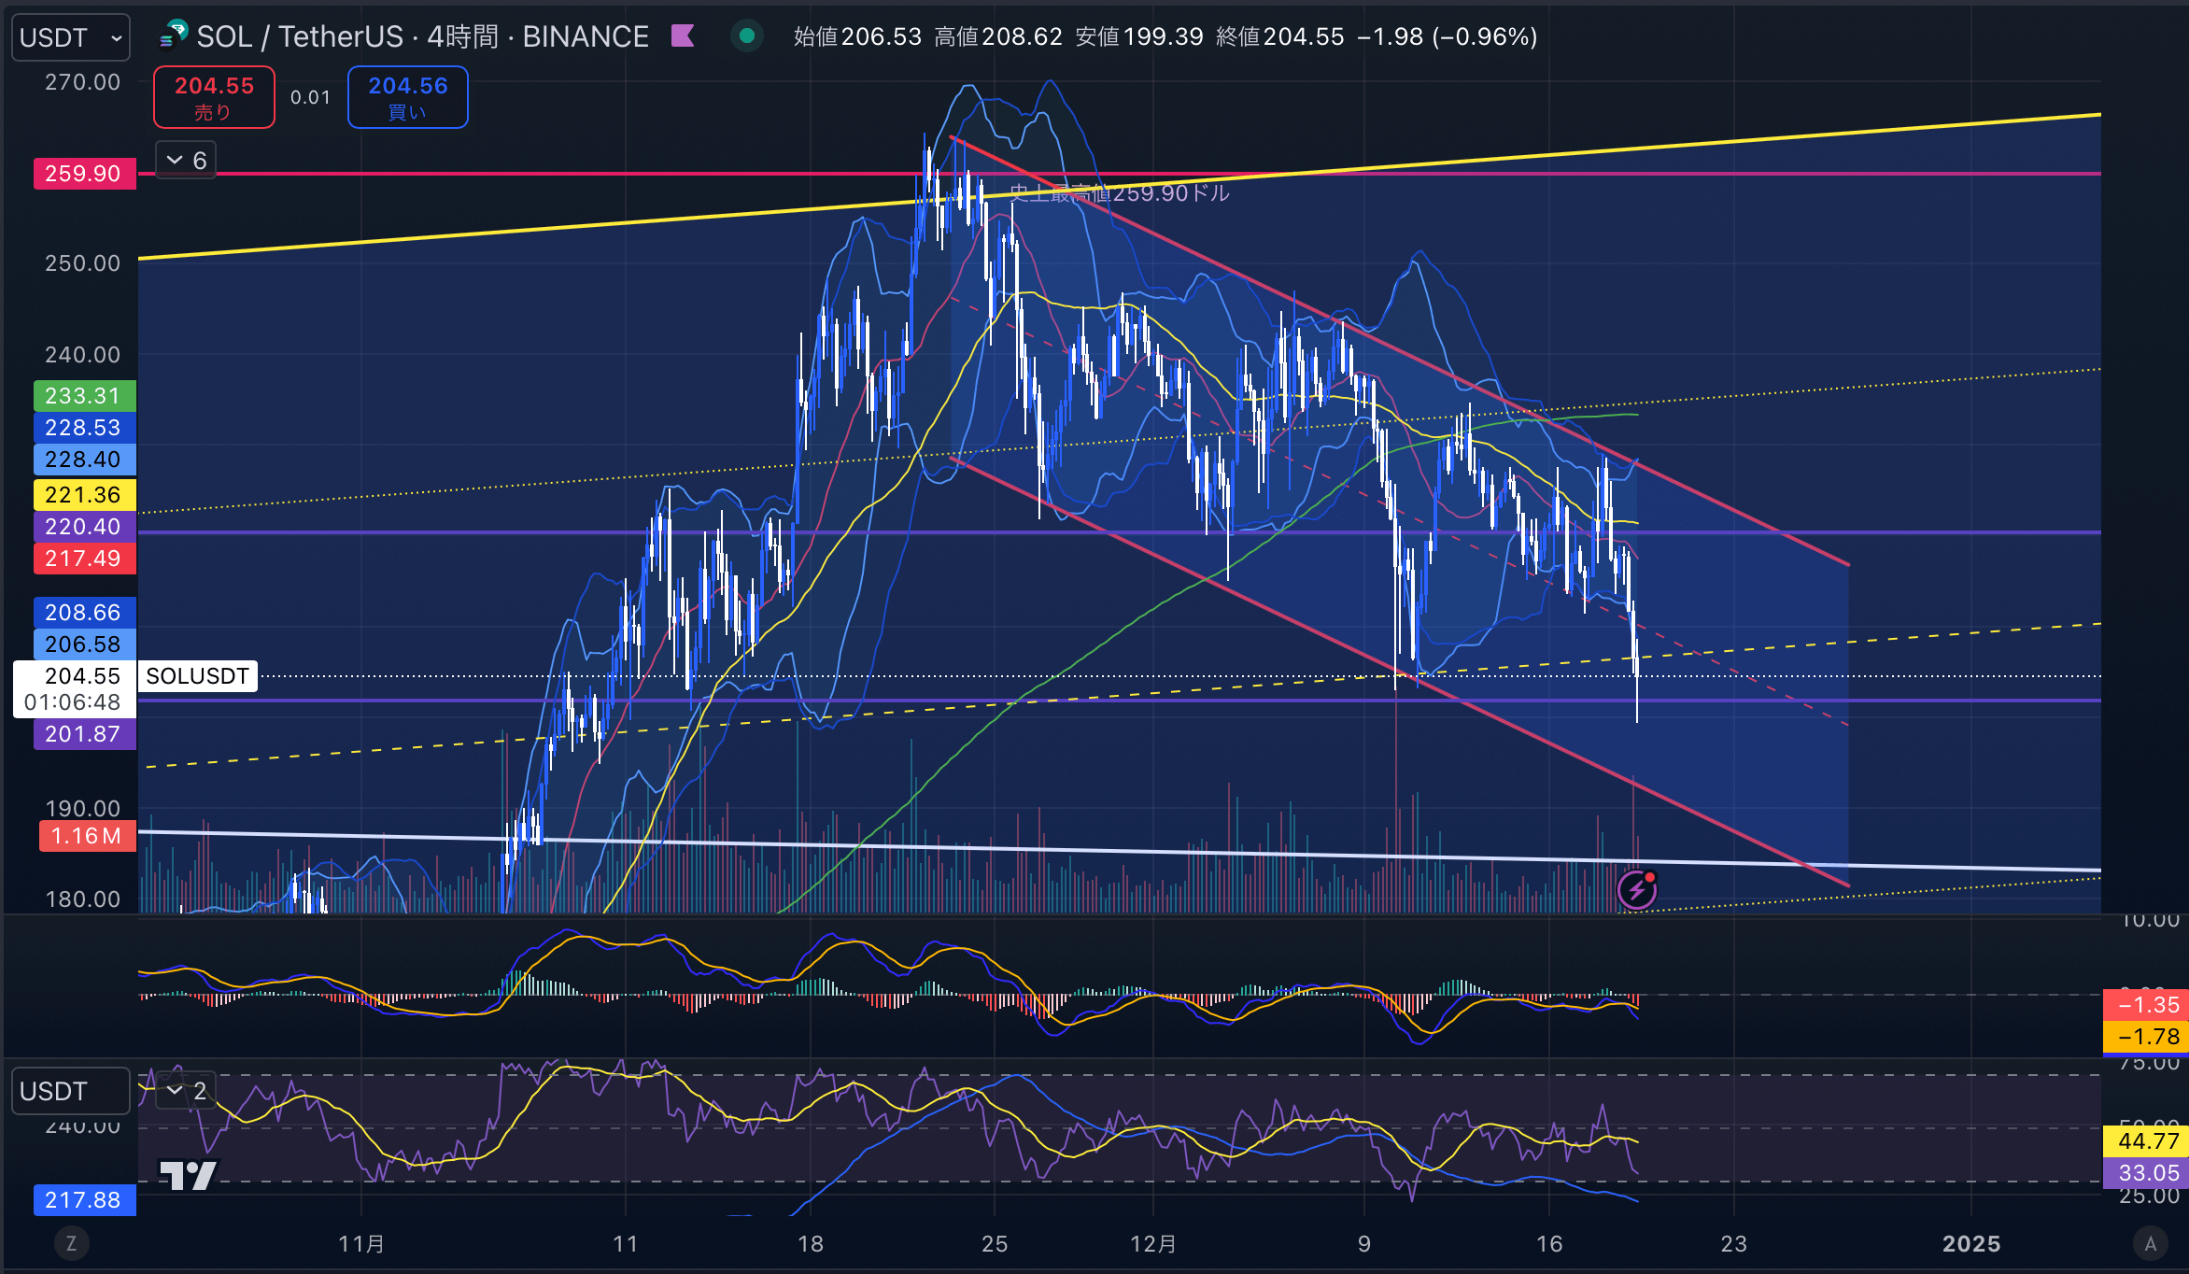Click the red 204.55 sell button

214,97
